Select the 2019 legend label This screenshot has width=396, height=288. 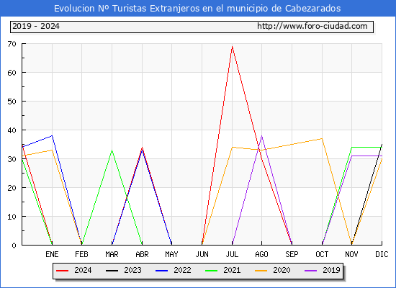331,270
